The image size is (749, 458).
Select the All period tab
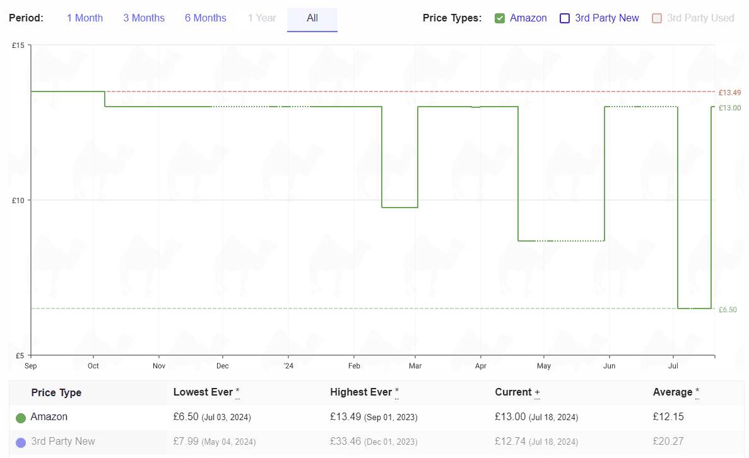pos(312,18)
